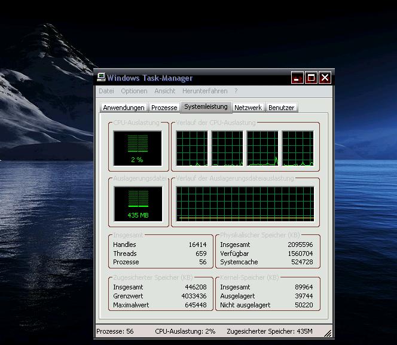The height and width of the screenshot is (345, 397).
Task: Switch to the Prozesse tab
Action: pos(164,108)
